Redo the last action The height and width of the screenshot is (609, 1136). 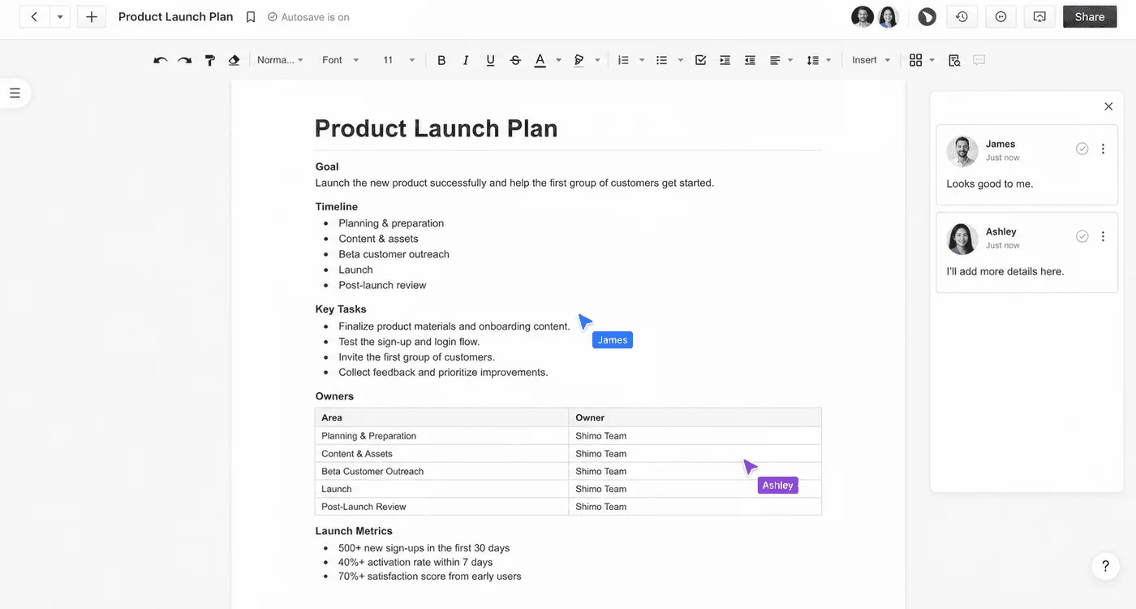click(185, 60)
